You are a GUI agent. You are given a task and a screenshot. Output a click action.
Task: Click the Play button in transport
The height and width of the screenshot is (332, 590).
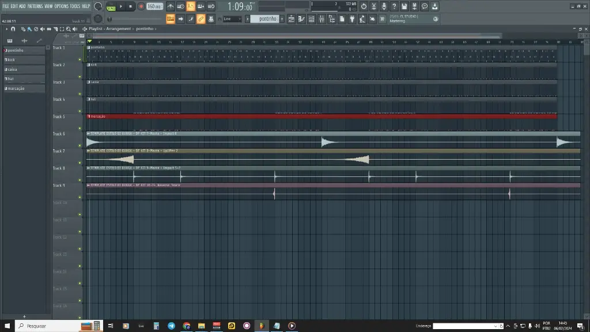click(x=121, y=6)
